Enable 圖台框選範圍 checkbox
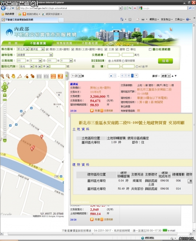 [x=150, y=49]
